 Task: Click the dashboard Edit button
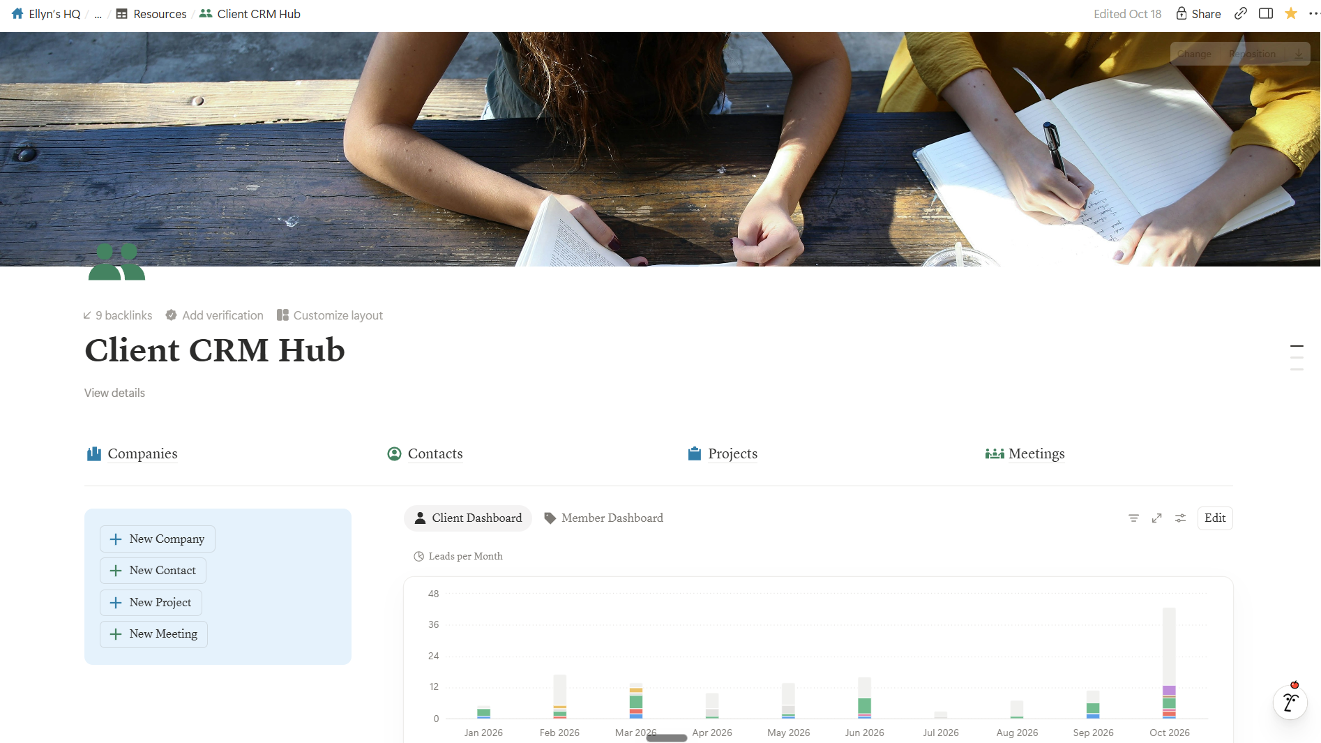1215,518
